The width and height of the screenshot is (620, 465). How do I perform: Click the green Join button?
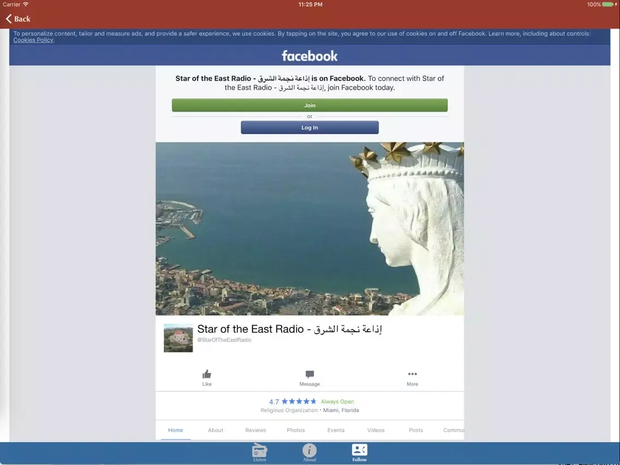click(309, 105)
